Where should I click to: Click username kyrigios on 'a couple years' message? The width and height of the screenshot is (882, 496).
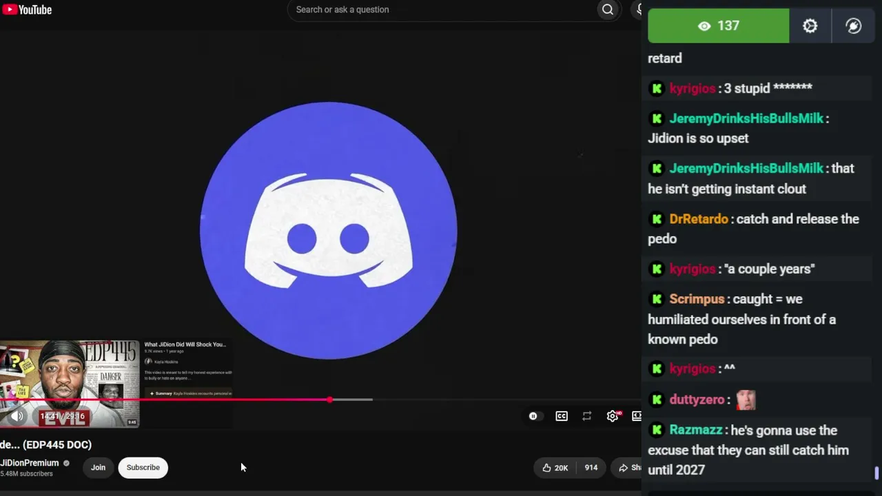tap(693, 269)
